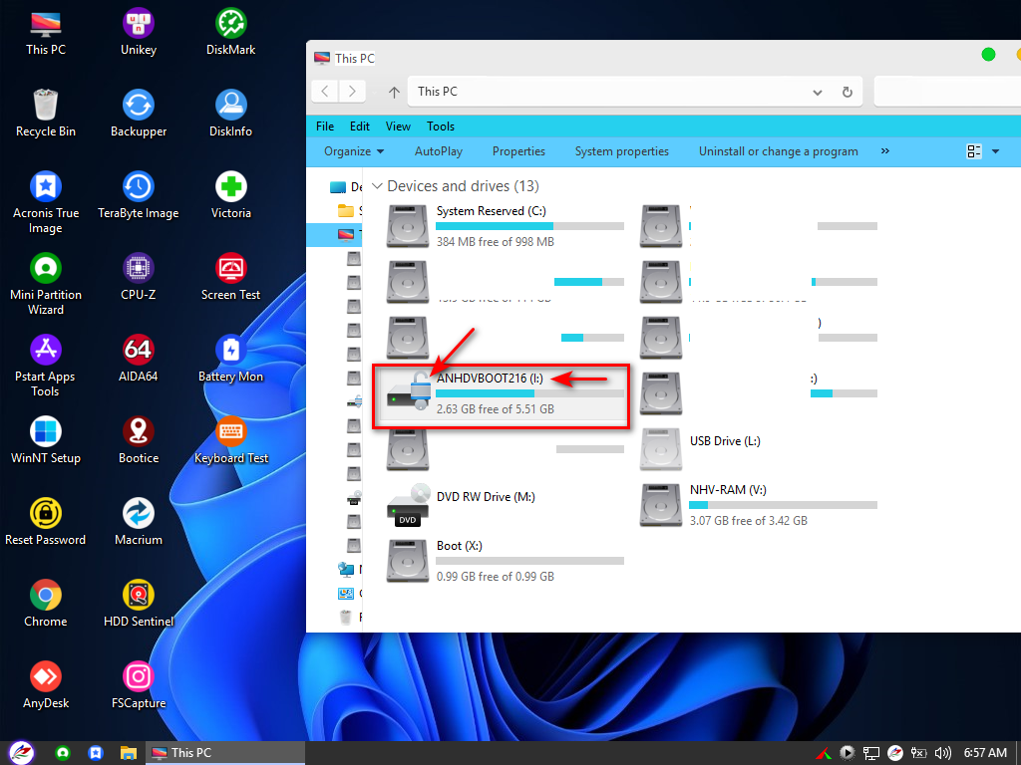Change the view layout icon

click(x=974, y=151)
